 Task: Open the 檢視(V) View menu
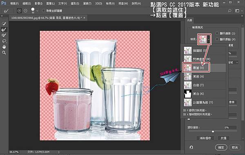coord(110,3)
